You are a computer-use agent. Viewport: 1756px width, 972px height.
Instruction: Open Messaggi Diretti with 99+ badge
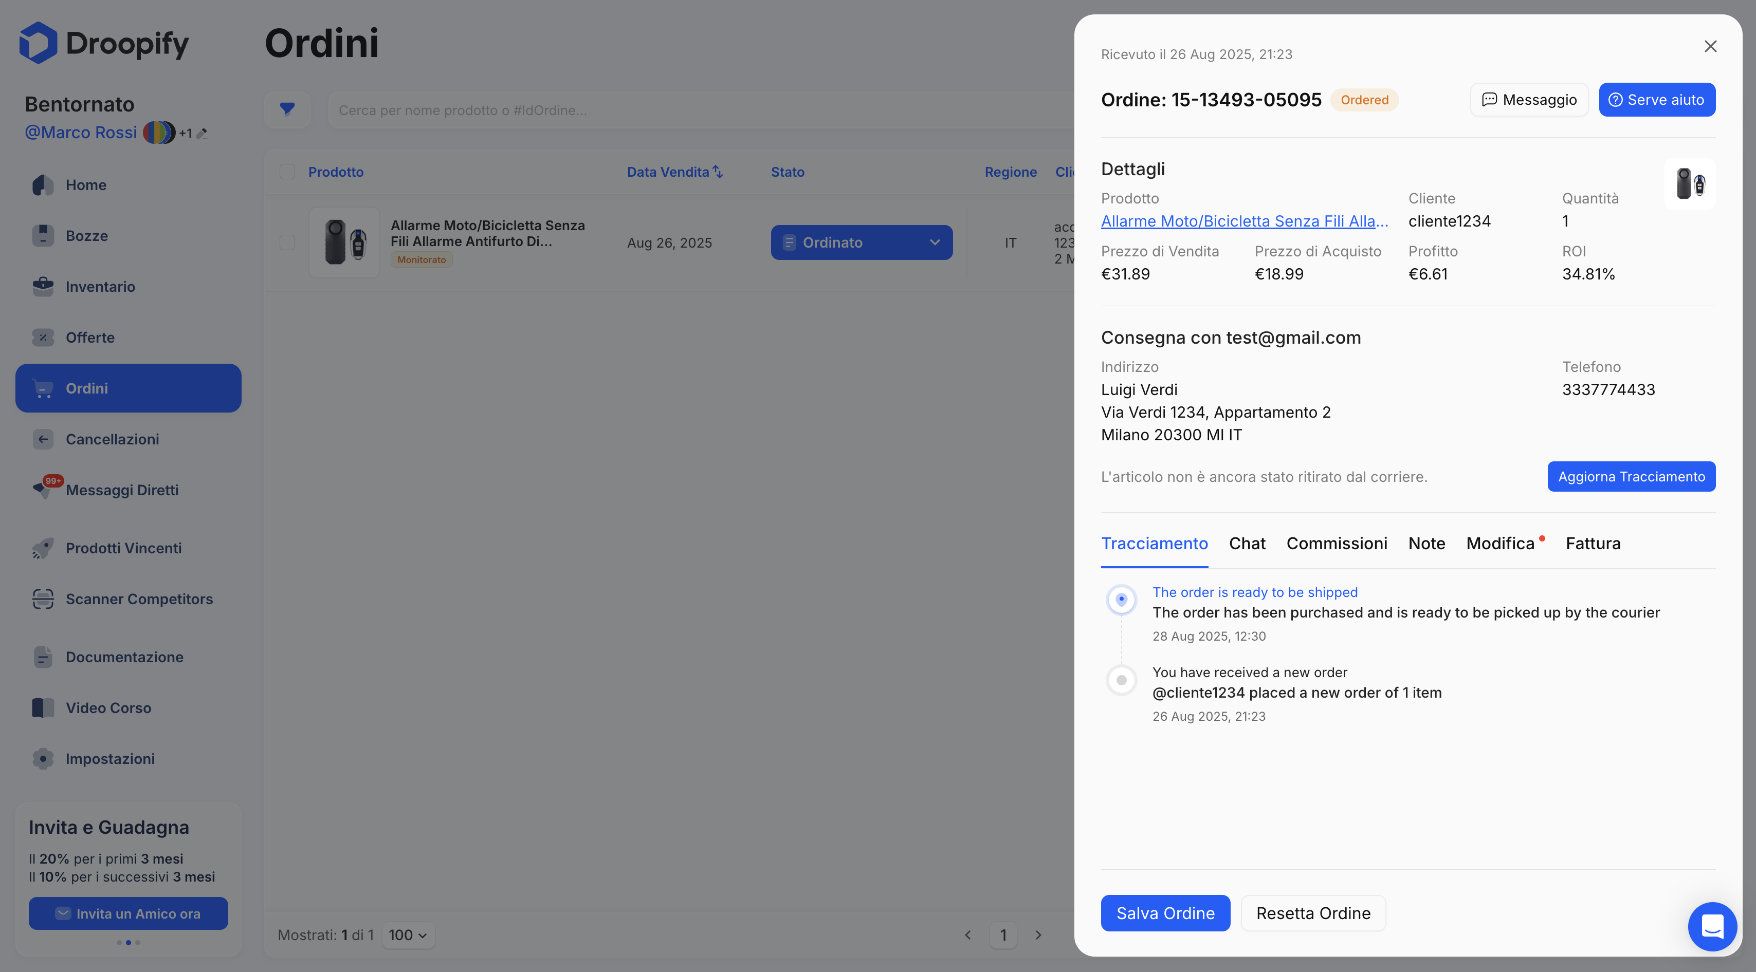[128, 490]
